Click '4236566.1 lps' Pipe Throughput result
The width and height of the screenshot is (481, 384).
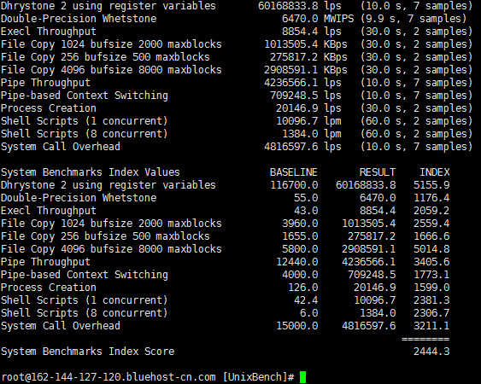[302, 83]
